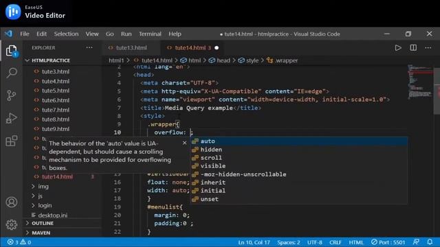Open Accounts icon in activity bar

(x=12, y=202)
